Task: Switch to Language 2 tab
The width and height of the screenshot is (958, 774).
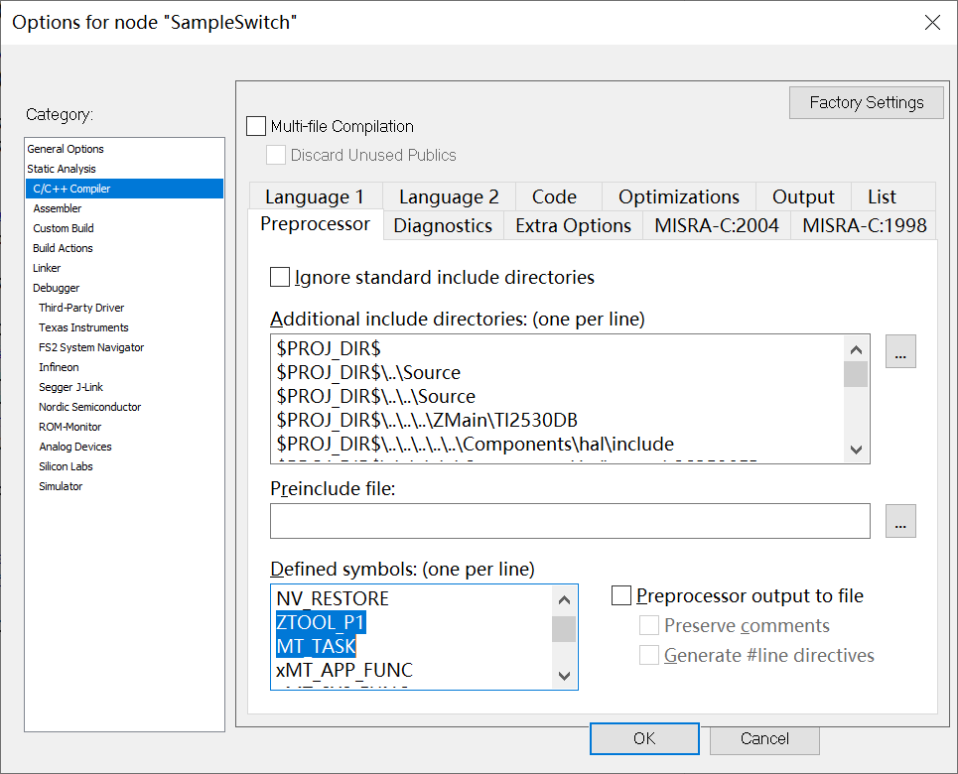Action: [x=449, y=196]
